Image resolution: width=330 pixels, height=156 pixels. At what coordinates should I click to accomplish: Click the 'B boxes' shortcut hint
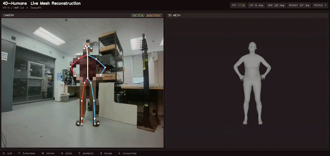point(106,153)
